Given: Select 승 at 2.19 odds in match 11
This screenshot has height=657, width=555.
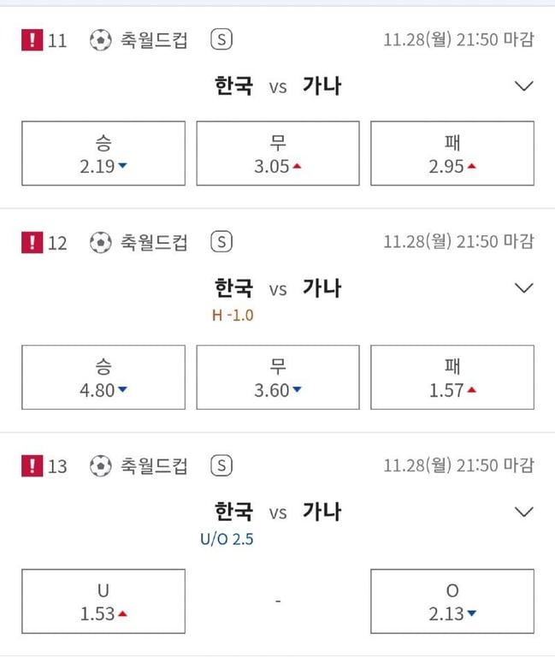Looking at the screenshot, I should coord(103,154).
